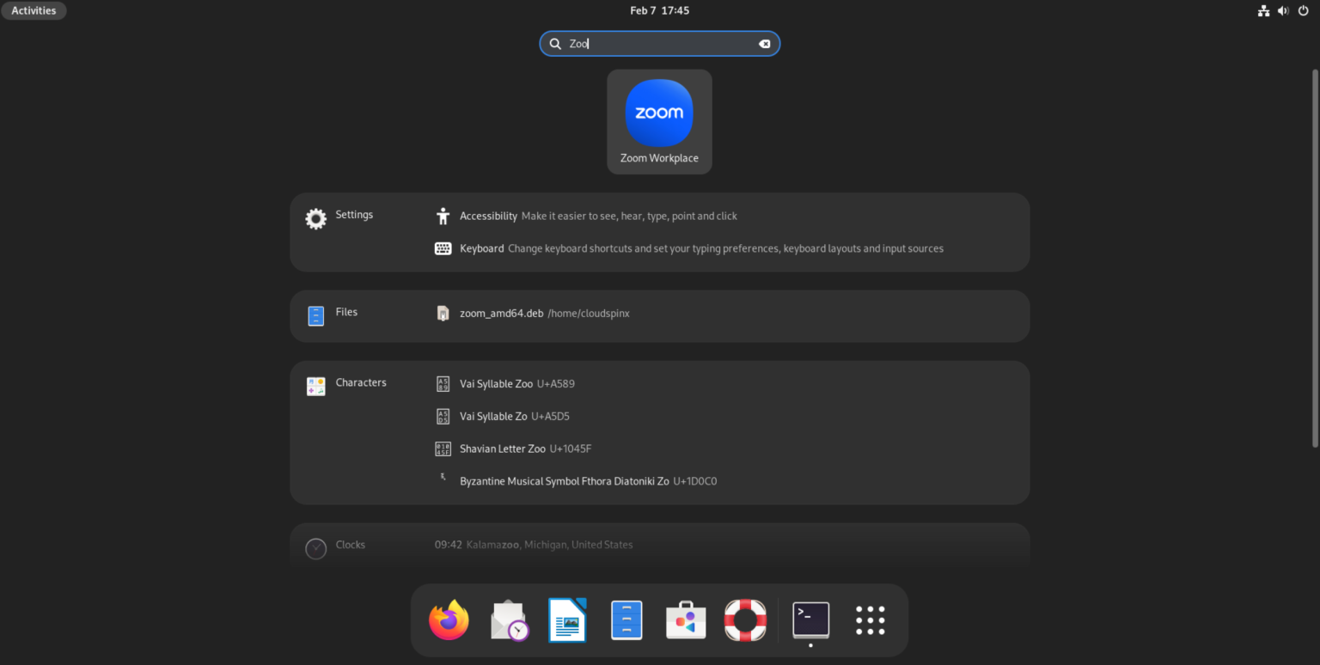This screenshot has height=665, width=1320.
Task: Open the network settings icon
Action: pyautogui.click(x=1263, y=10)
